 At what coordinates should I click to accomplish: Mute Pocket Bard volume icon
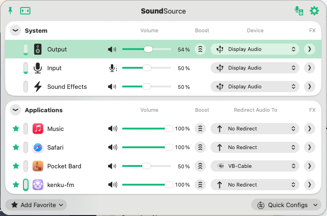(x=112, y=166)
